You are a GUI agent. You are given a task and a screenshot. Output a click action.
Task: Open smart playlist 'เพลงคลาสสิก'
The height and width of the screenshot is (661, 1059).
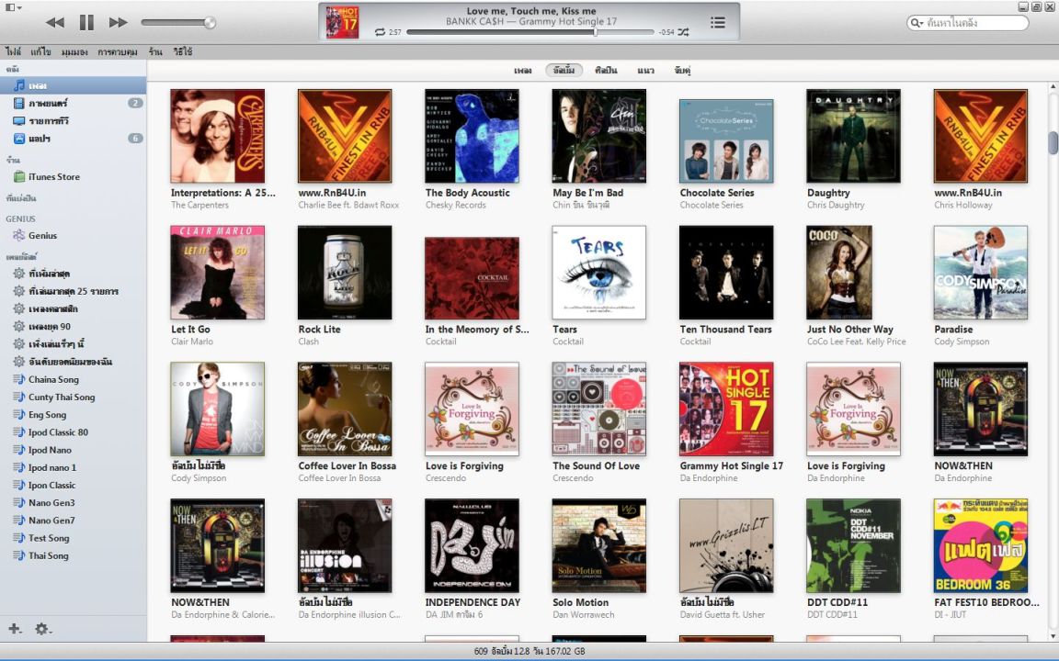coord(73,308)
